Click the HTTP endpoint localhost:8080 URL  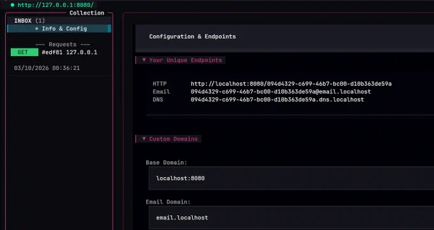pos(291,84)
